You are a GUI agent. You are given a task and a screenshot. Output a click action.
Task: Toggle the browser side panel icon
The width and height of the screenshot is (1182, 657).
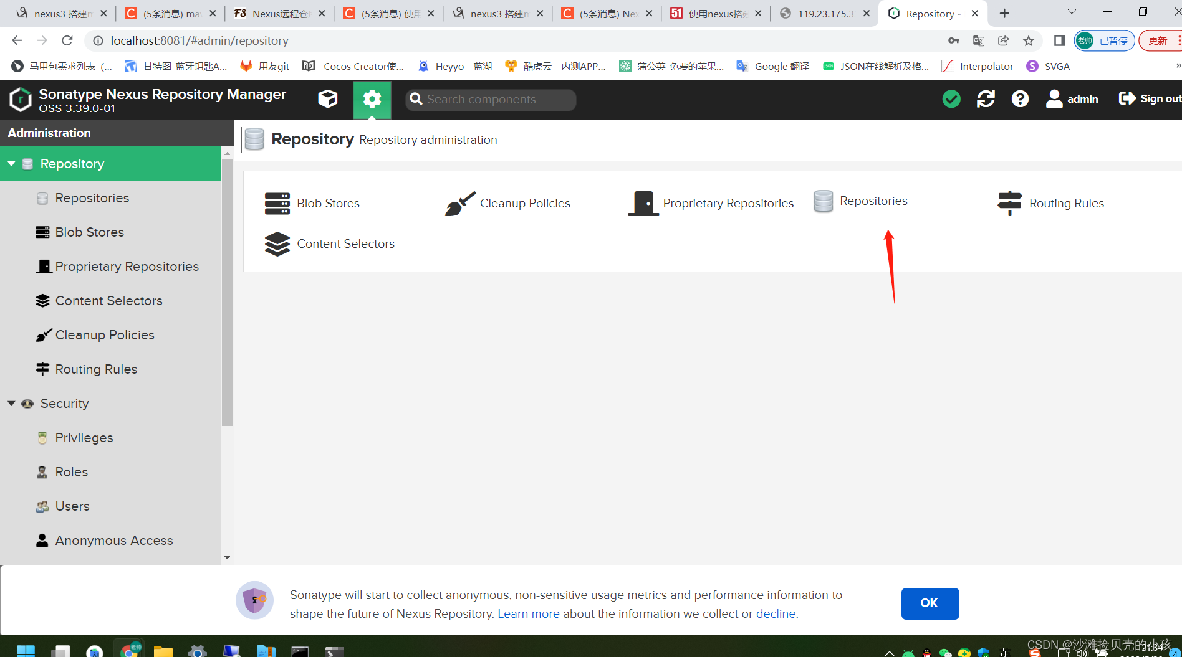(1059, 41)
